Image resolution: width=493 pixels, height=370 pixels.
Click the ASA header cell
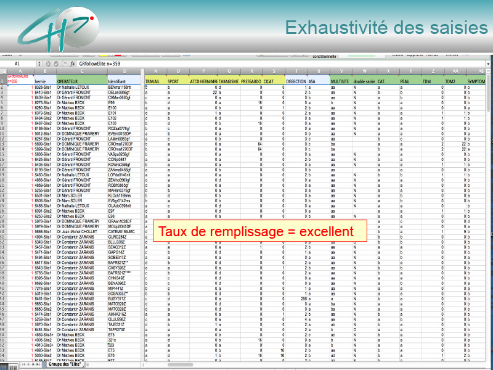coord(319,80)
